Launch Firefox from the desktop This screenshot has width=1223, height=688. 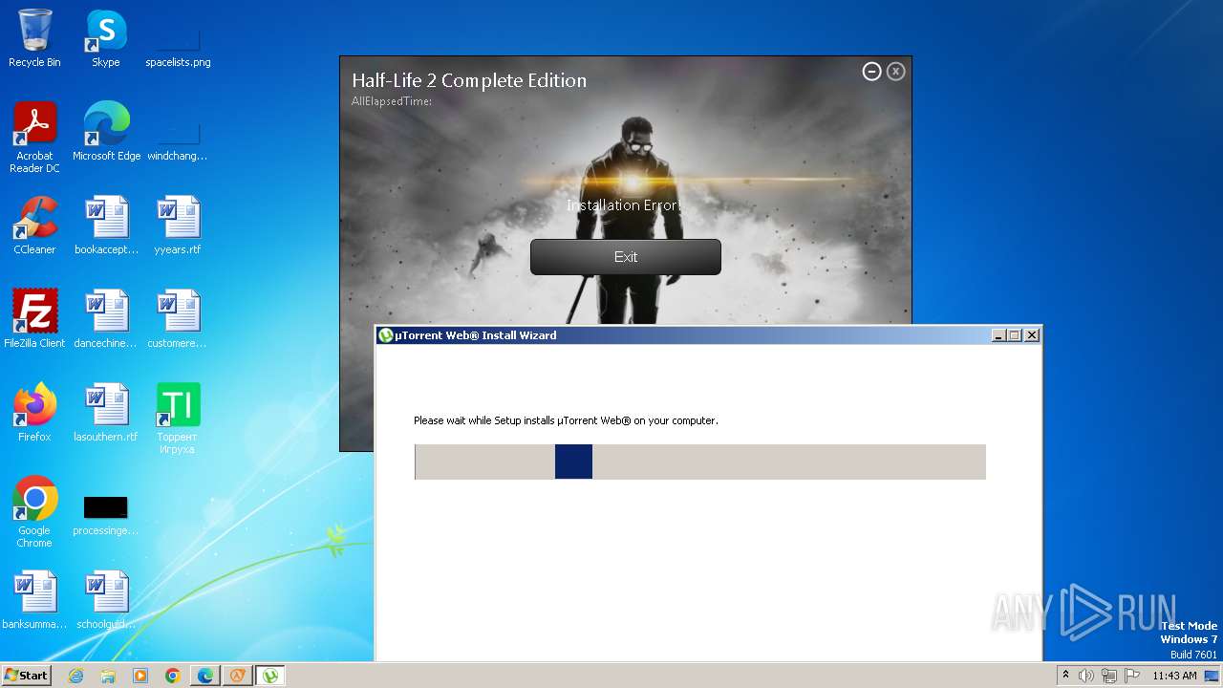coord(34,413)
